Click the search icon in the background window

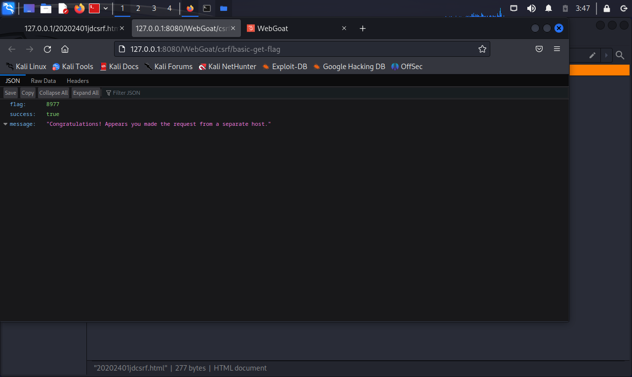[620, 55]
